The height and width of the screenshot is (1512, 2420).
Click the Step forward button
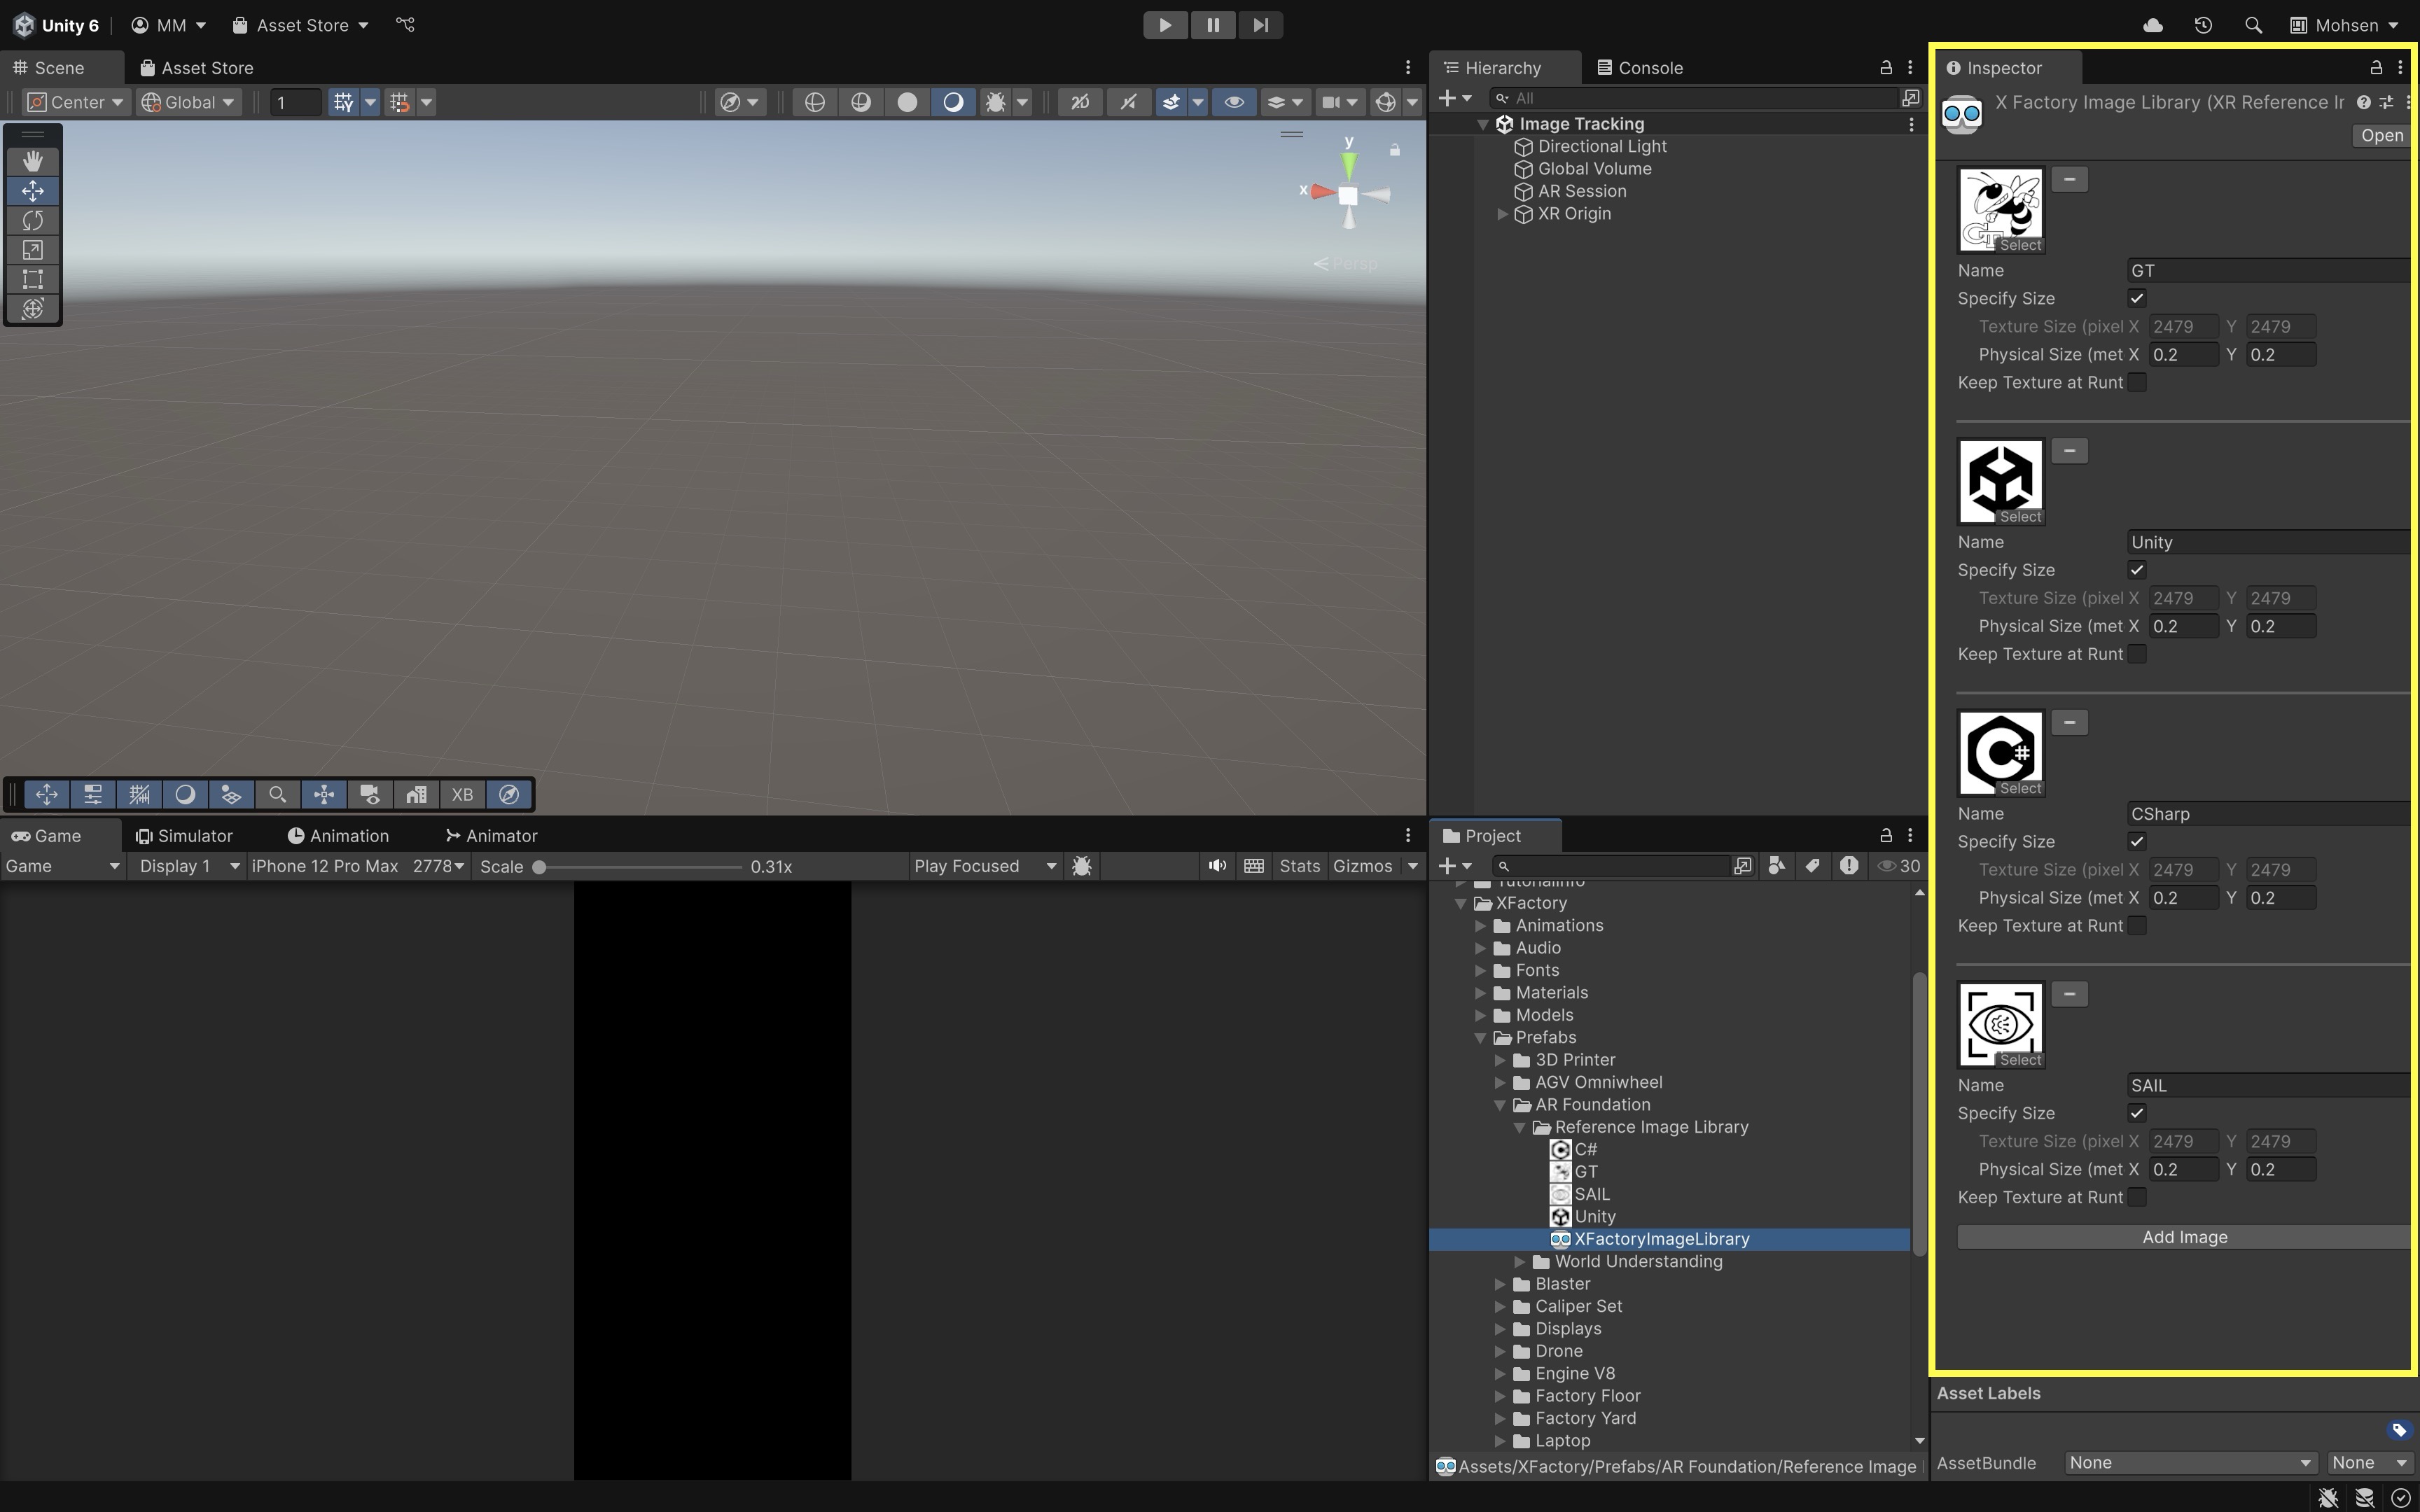(1260, 25)
